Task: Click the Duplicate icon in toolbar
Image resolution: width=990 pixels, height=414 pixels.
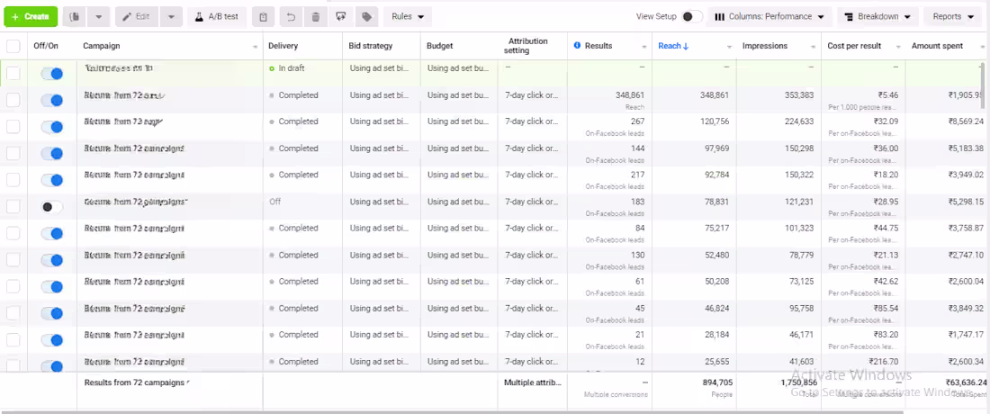Action: [x=74, y=16]
